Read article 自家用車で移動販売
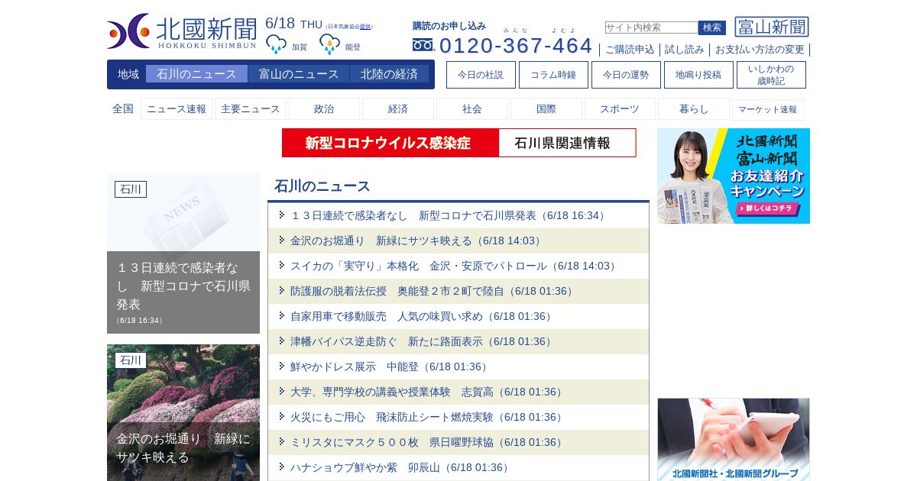Screen dimensions: 917x481 pyautogui.click(x=423, y=317)
